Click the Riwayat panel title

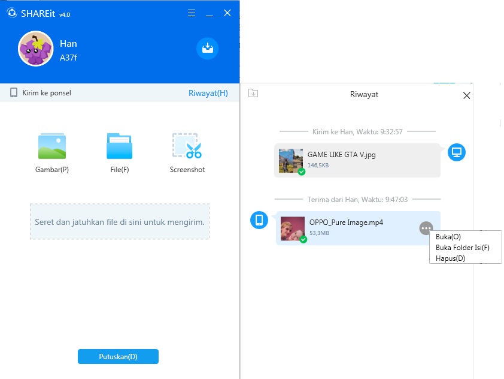point(364,94)
